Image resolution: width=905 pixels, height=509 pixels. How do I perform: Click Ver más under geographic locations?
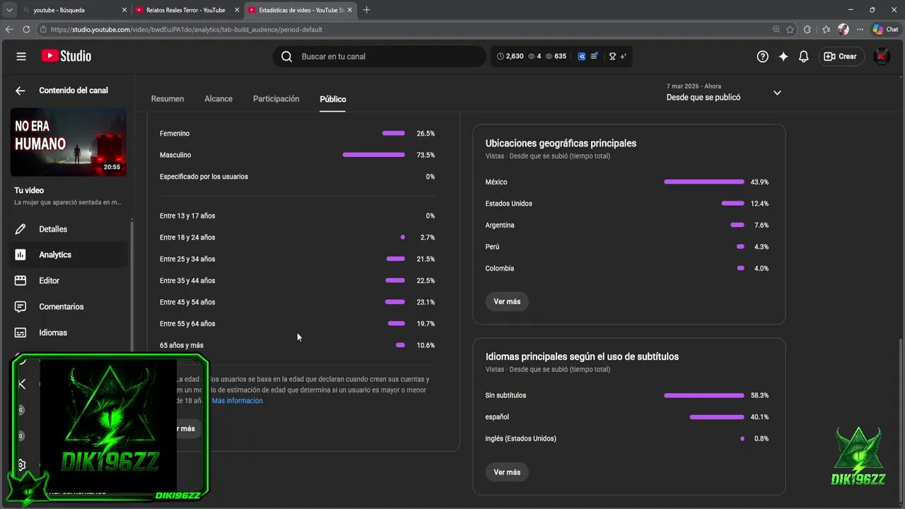[x=507, y=301]
